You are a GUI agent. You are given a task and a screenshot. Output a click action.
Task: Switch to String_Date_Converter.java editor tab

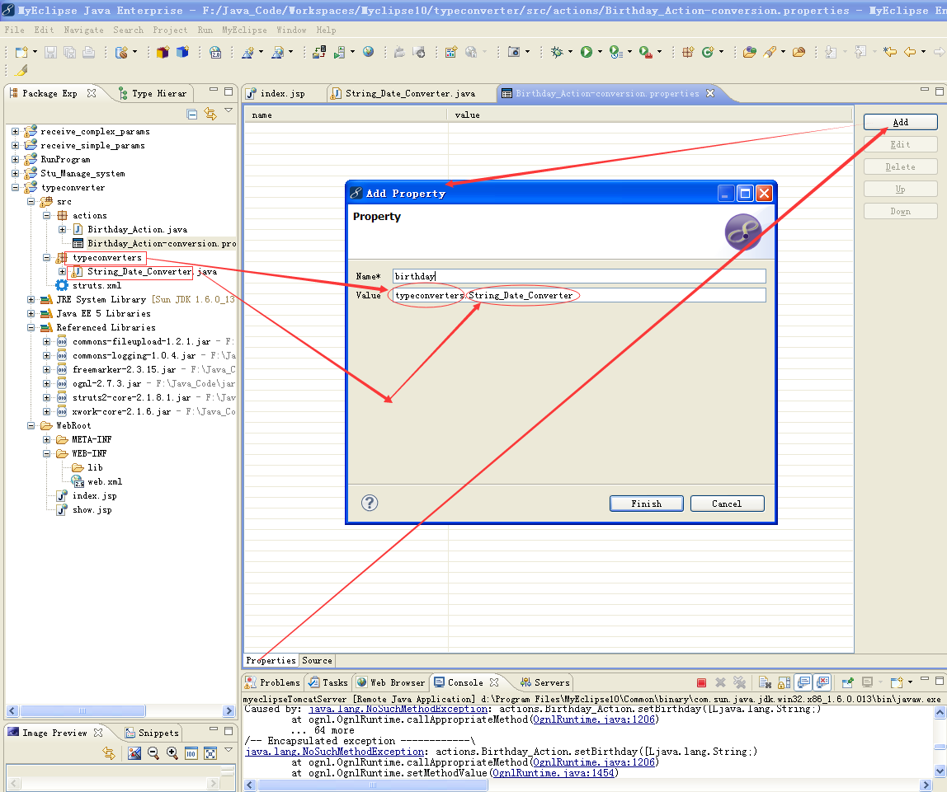[409, 93]
